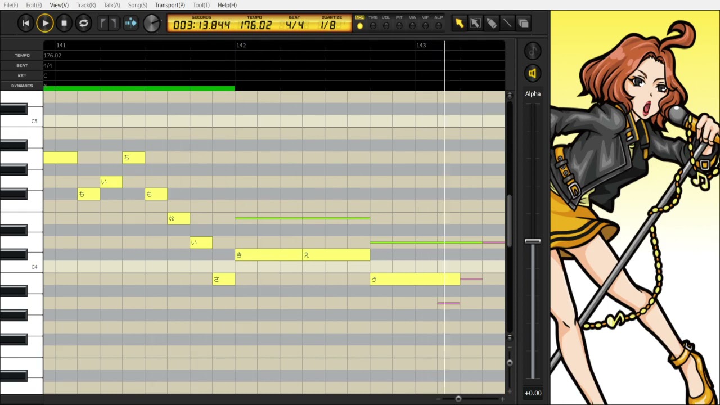Choose VOL volume edit mode
Screen dimensions: 720x405
386,22
